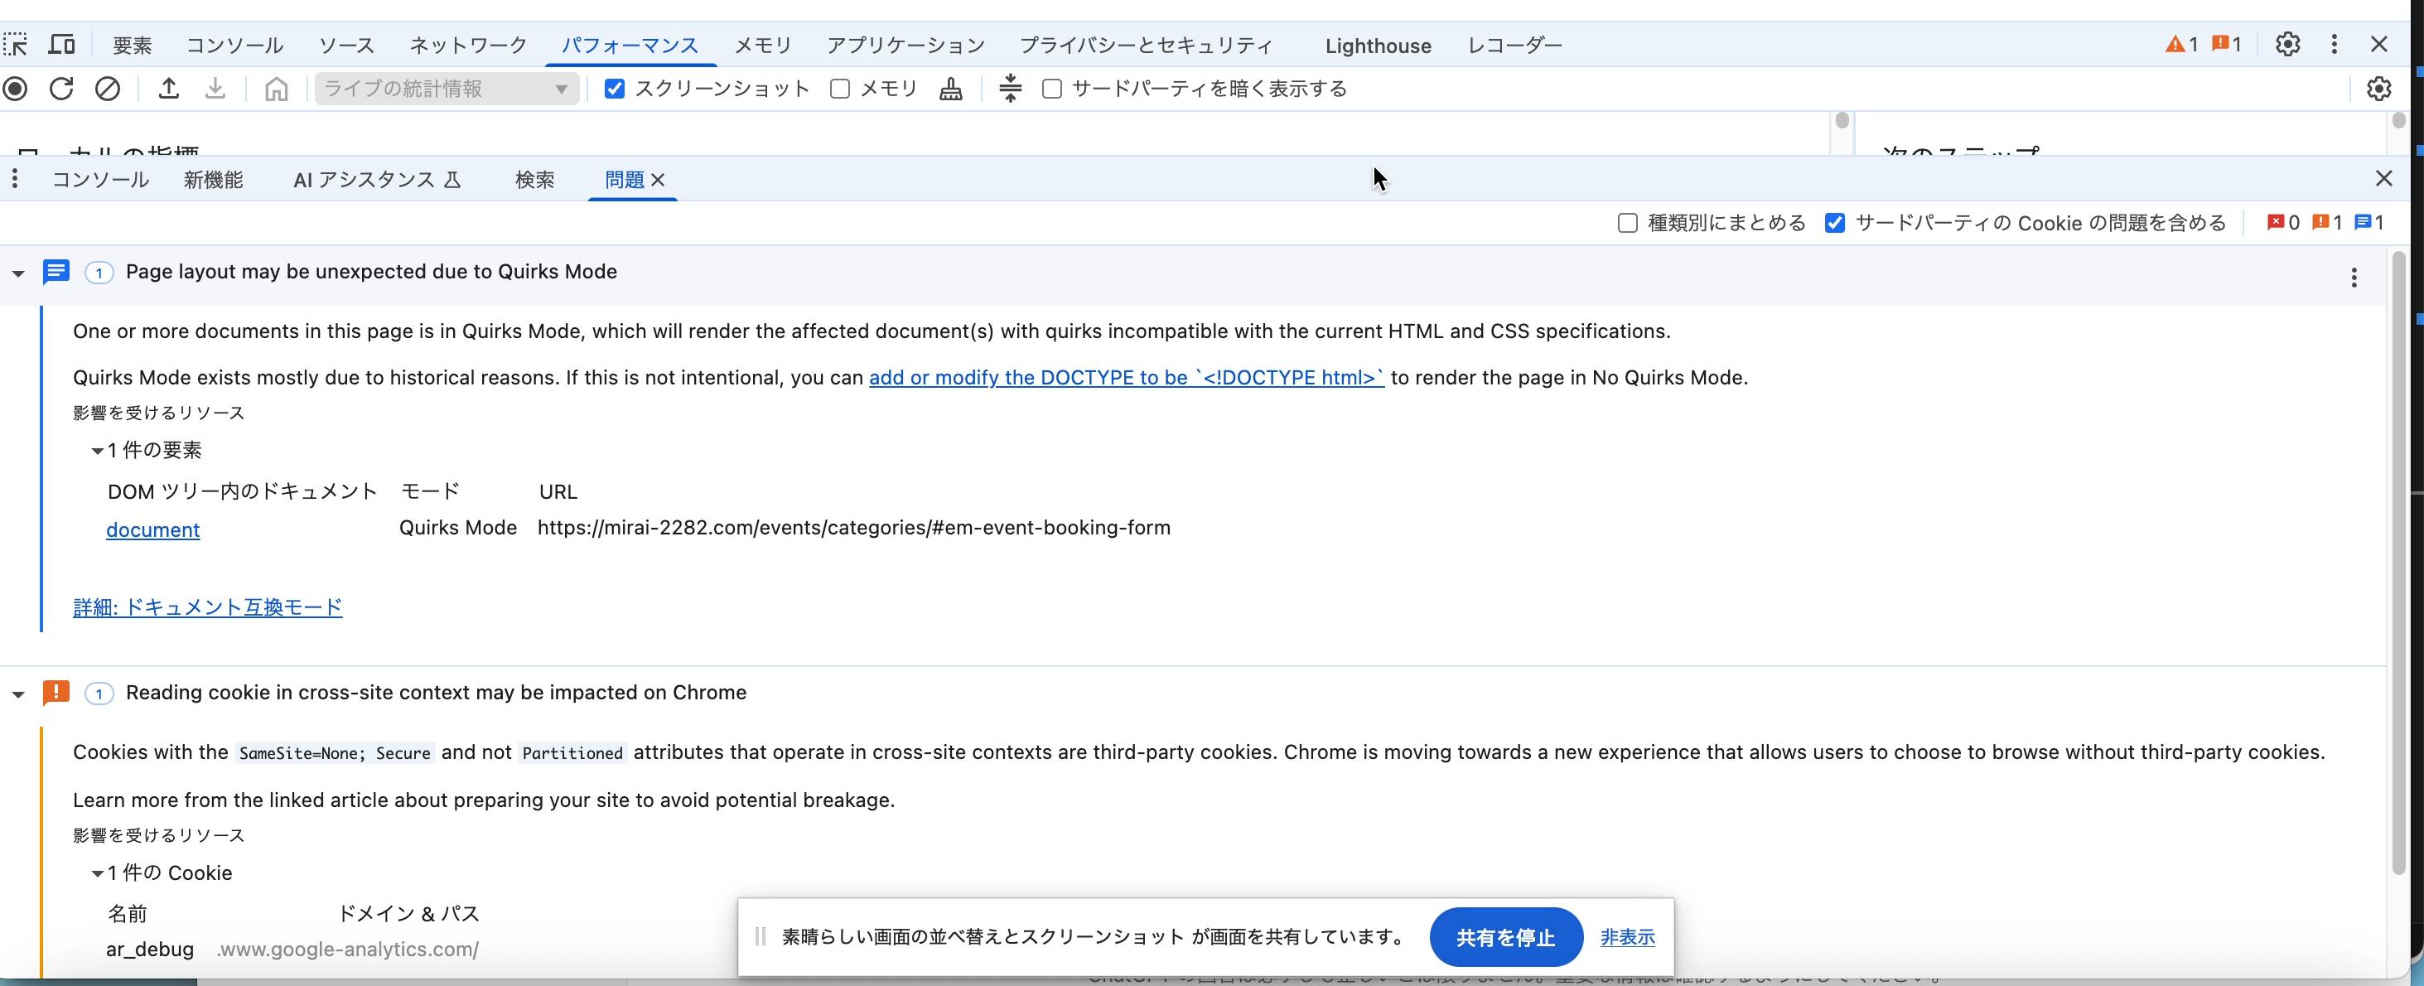Viewport: 2424px width, 986px height.
Task: Enable the メモリ checkbox
Action: pyautogui.click(x=839, y=89)
